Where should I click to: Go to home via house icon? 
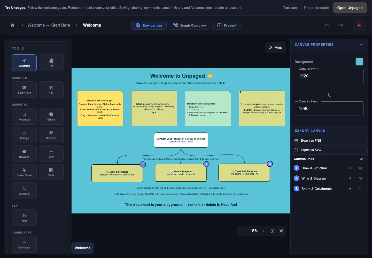tap(13, 25)
